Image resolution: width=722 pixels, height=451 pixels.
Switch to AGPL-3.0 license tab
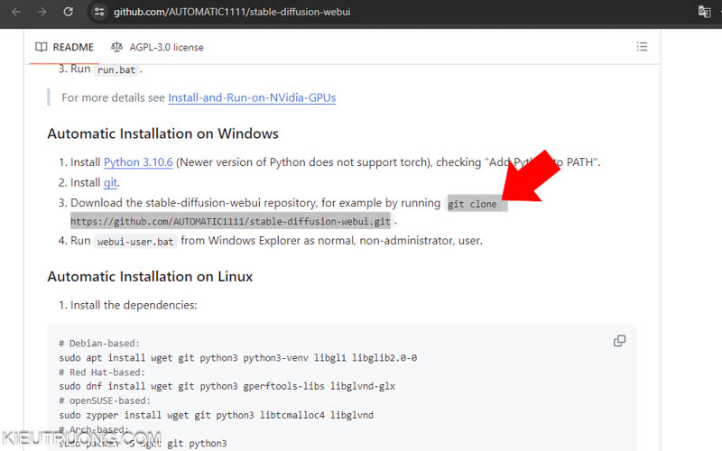157,47
